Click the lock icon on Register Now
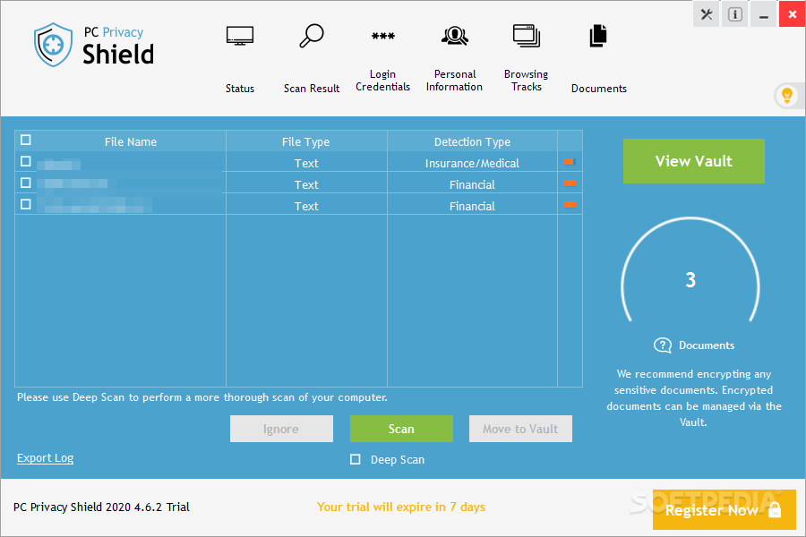The width and height of the screenshot is (806, 537). click(x=775, y=510)
